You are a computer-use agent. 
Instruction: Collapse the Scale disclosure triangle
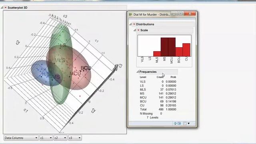[135, 30]
